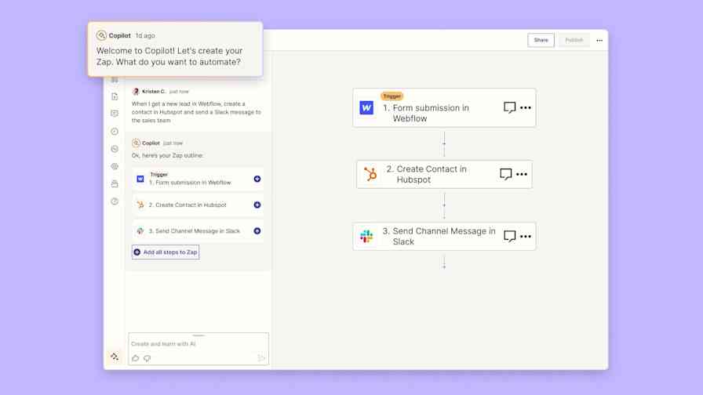
Task: Click Add all steps to Zap
Action: tap(166, 252)
